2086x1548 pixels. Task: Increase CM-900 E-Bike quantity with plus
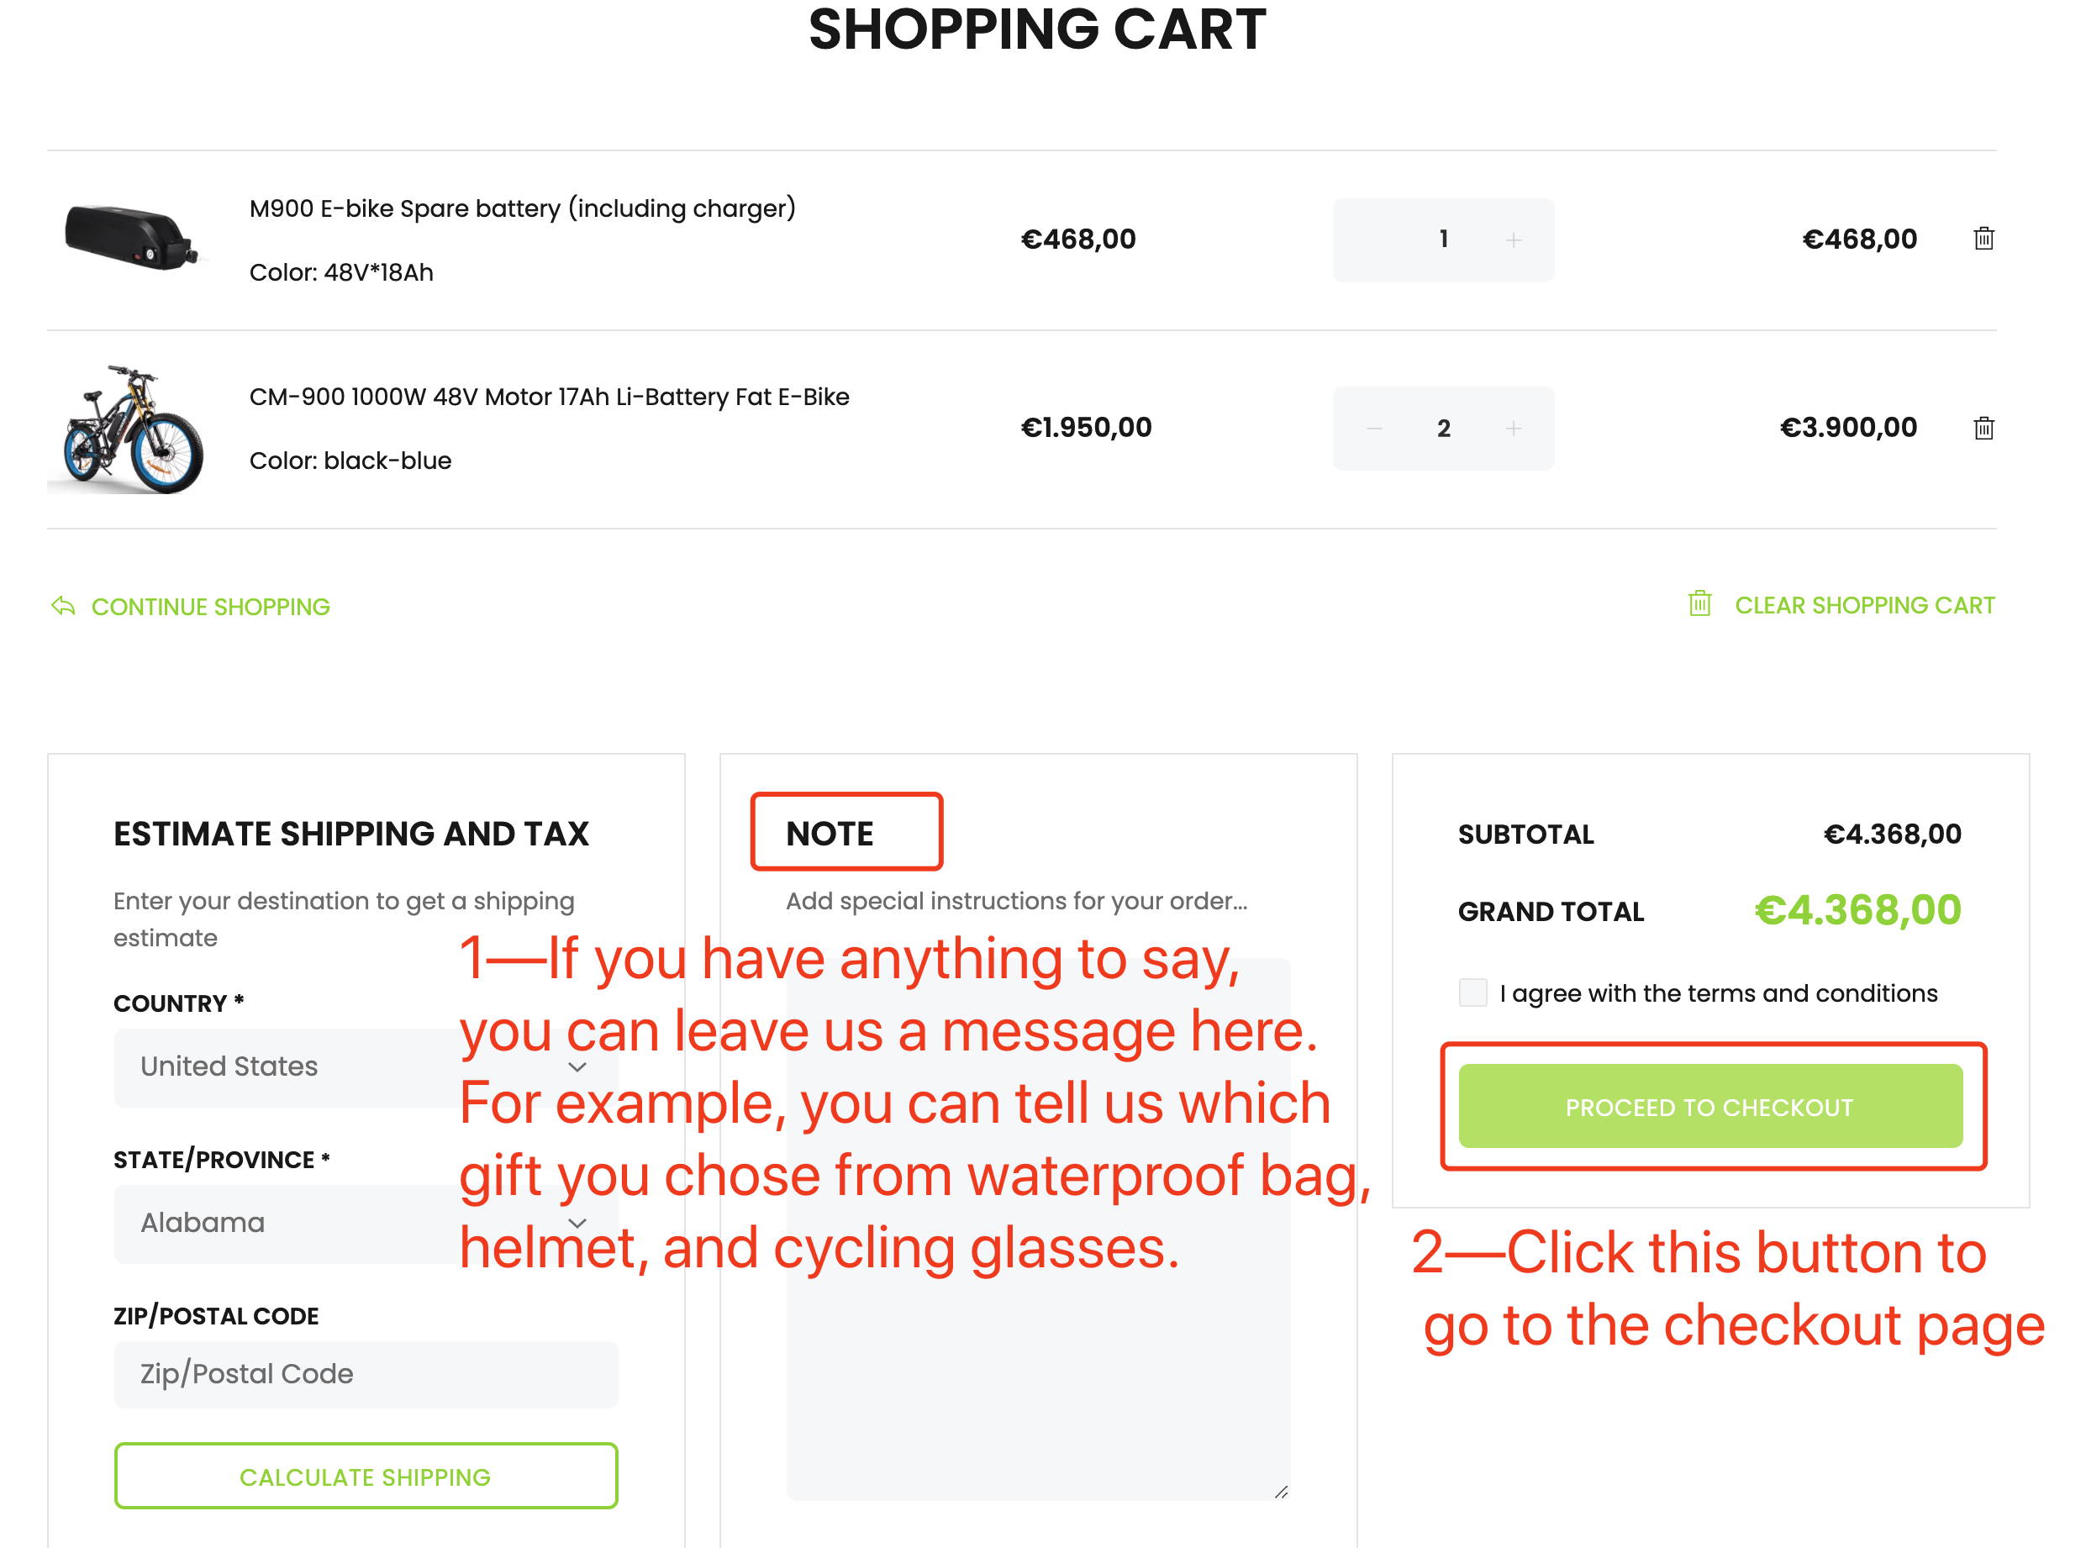click(x=1514, y=429)
